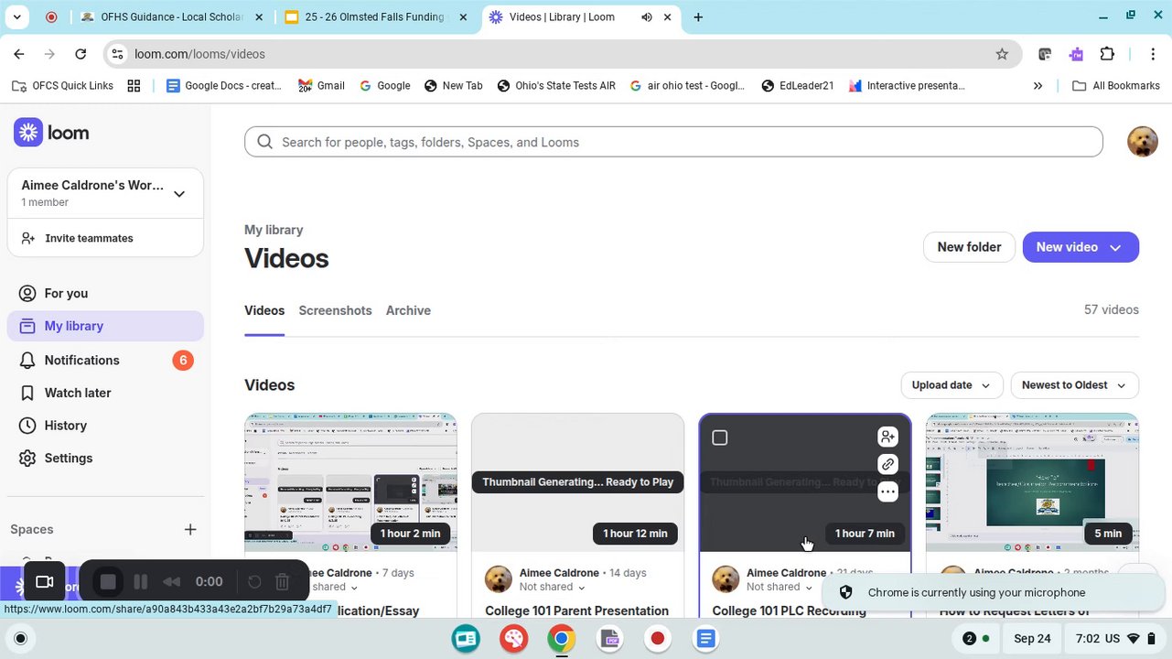1172x659 pixels.
Task: Open the New video dropdown arrow
Action: (x=1115, y=247)
